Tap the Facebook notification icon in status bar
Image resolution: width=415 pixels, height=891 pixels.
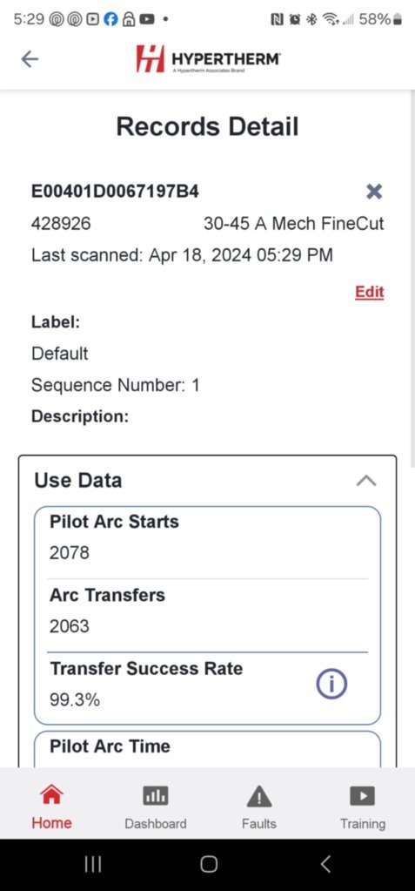pyautogui.click(x=111, y=19)
